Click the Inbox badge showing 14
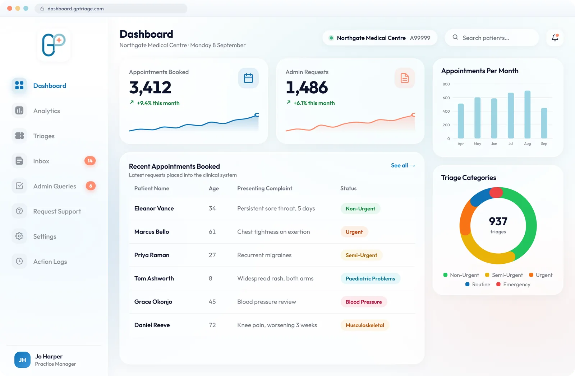575x376 pixels. (x=90, y=161)
